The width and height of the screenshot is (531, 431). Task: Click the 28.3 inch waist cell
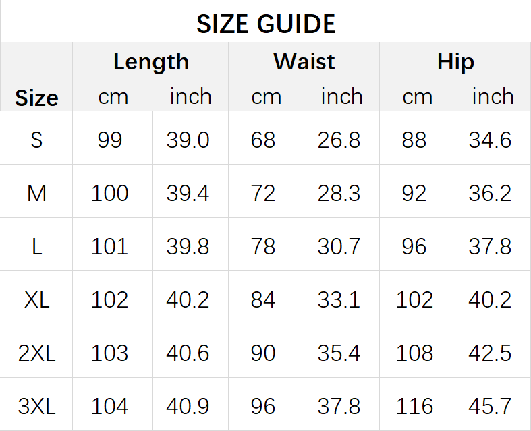(x=339, y=194)
